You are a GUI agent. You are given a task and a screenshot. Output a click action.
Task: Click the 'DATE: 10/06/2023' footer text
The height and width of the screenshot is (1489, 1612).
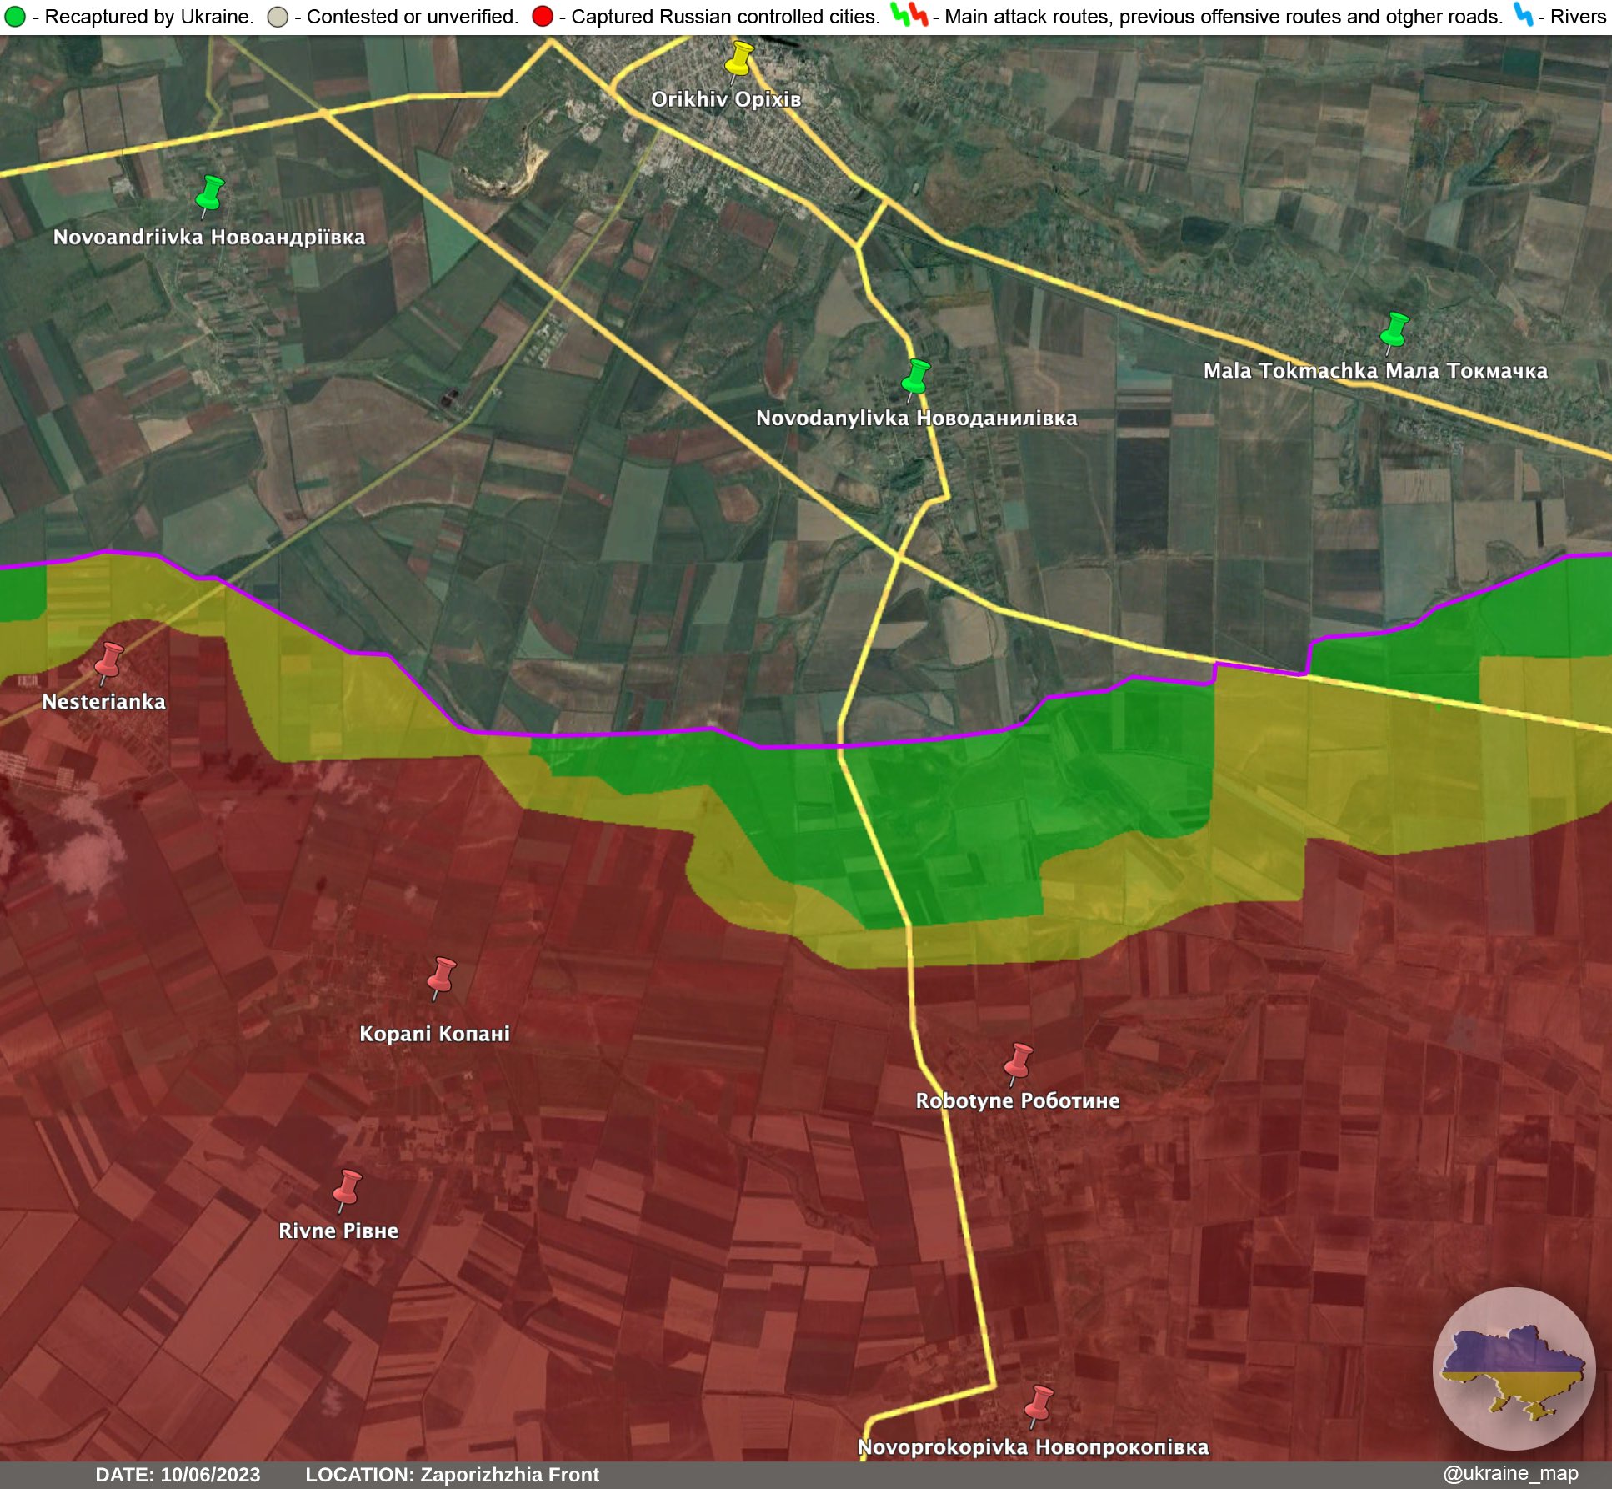[178, 1475]
